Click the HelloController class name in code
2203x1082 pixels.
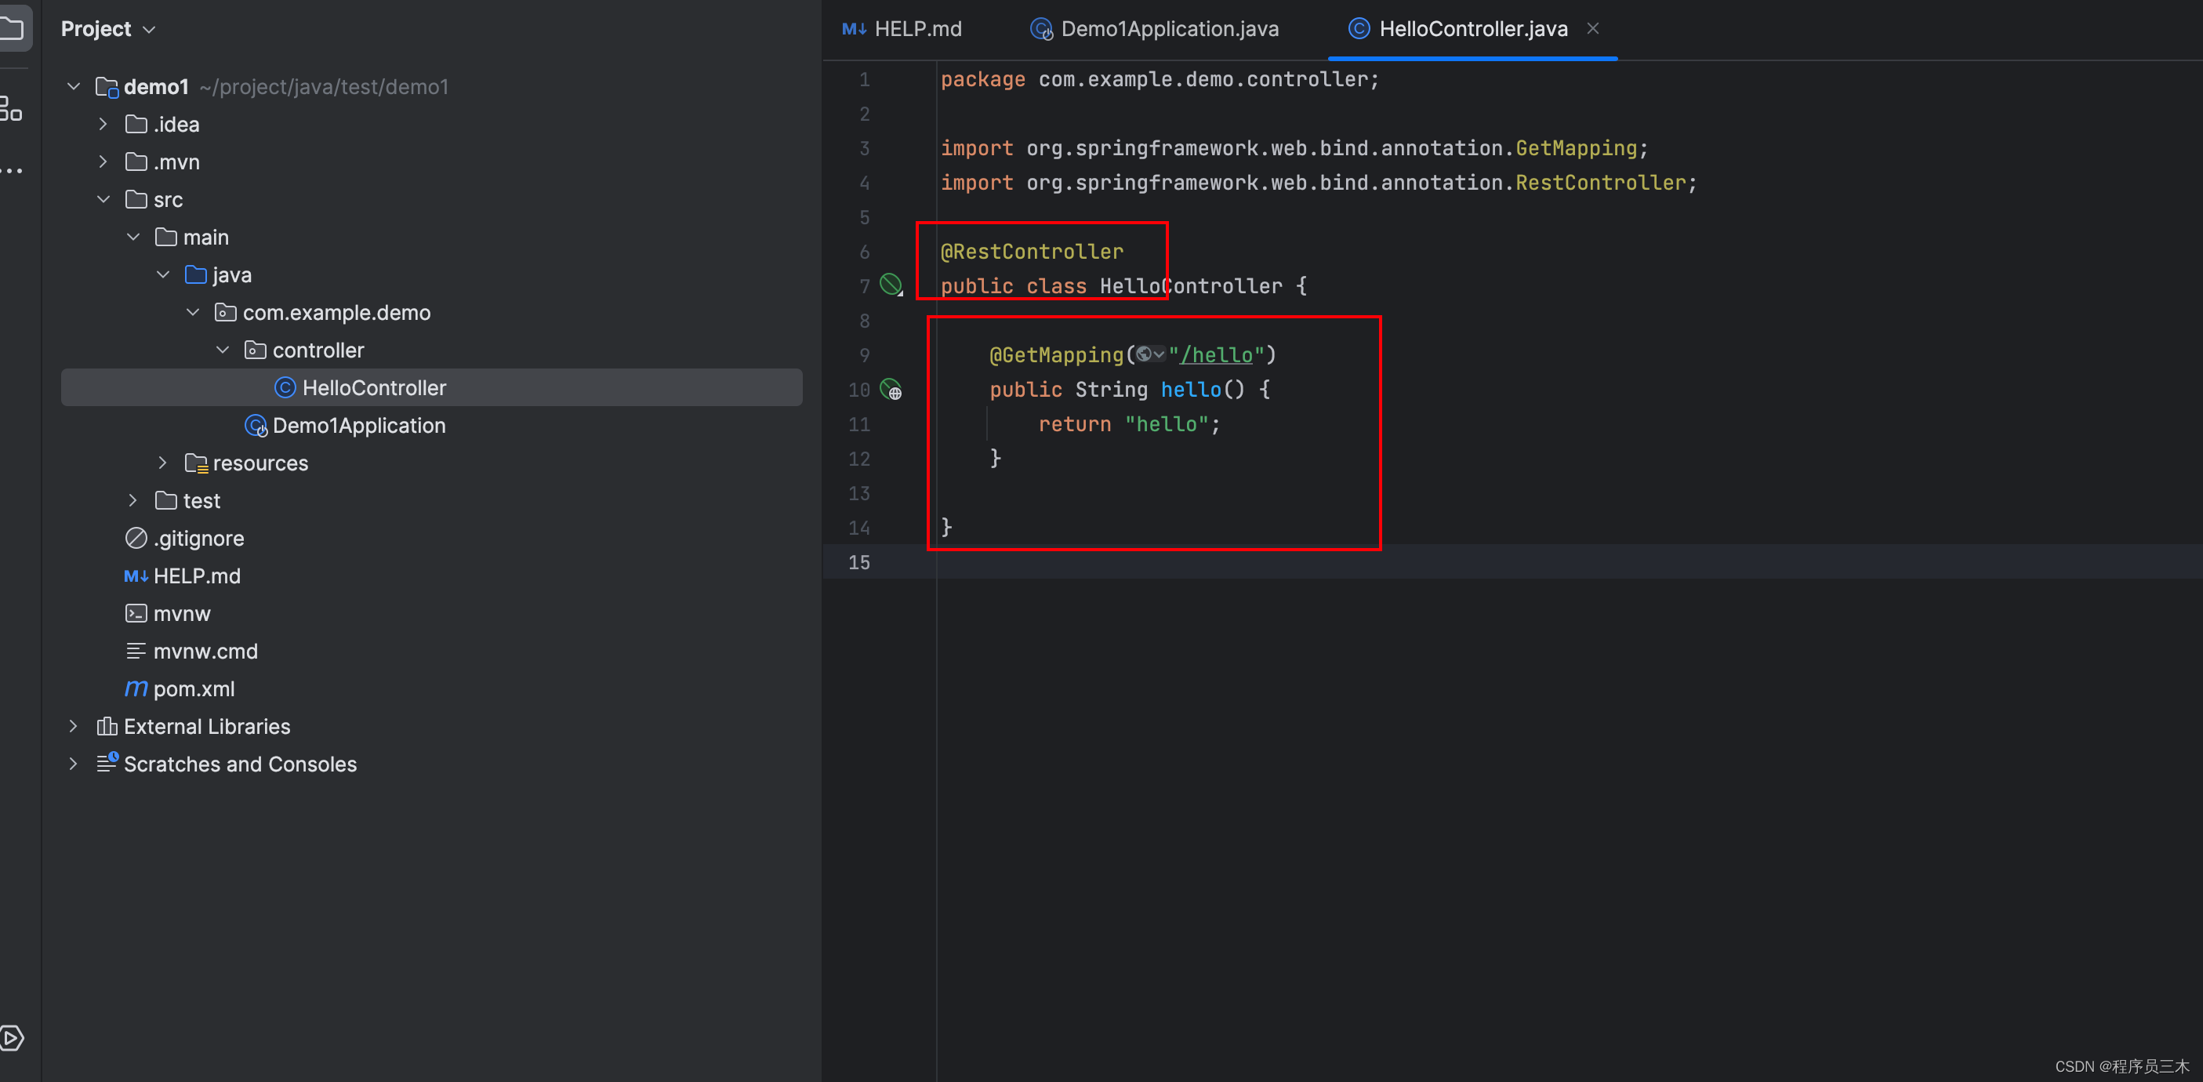click(x=1190, y=285)
